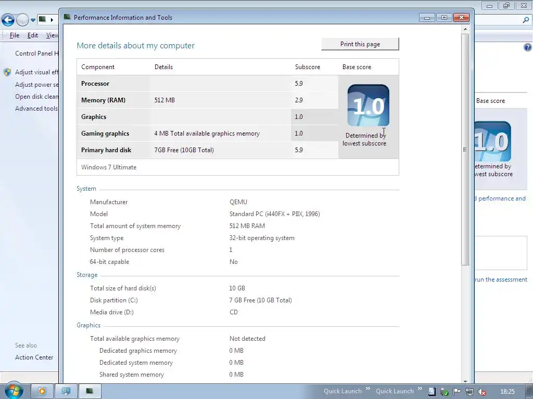Click 4 MB Total available graphics memory

pos(207,134)
